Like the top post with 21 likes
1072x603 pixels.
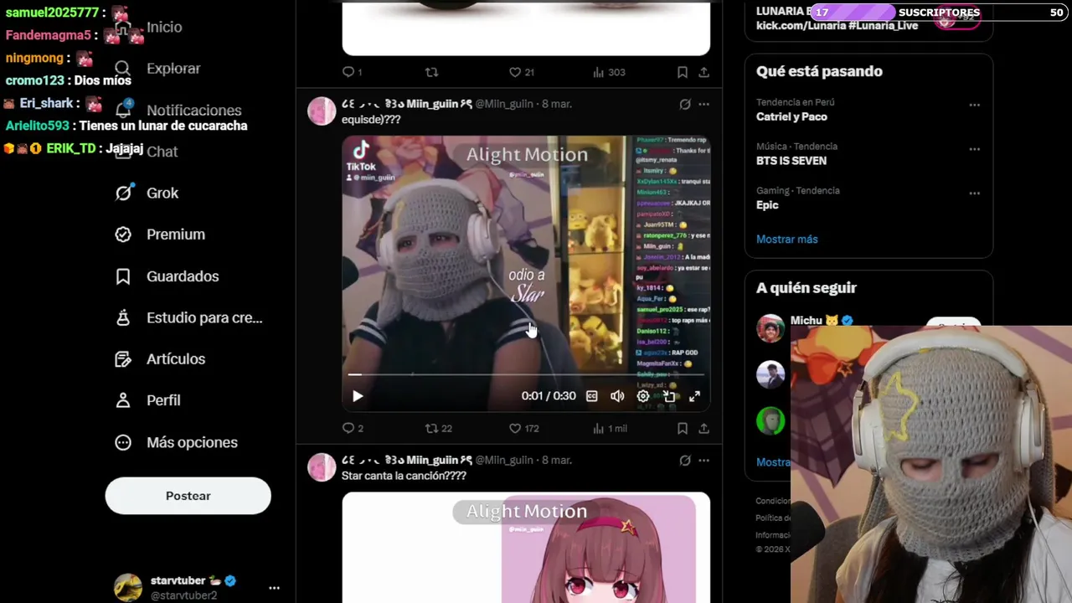pos(515,72)
